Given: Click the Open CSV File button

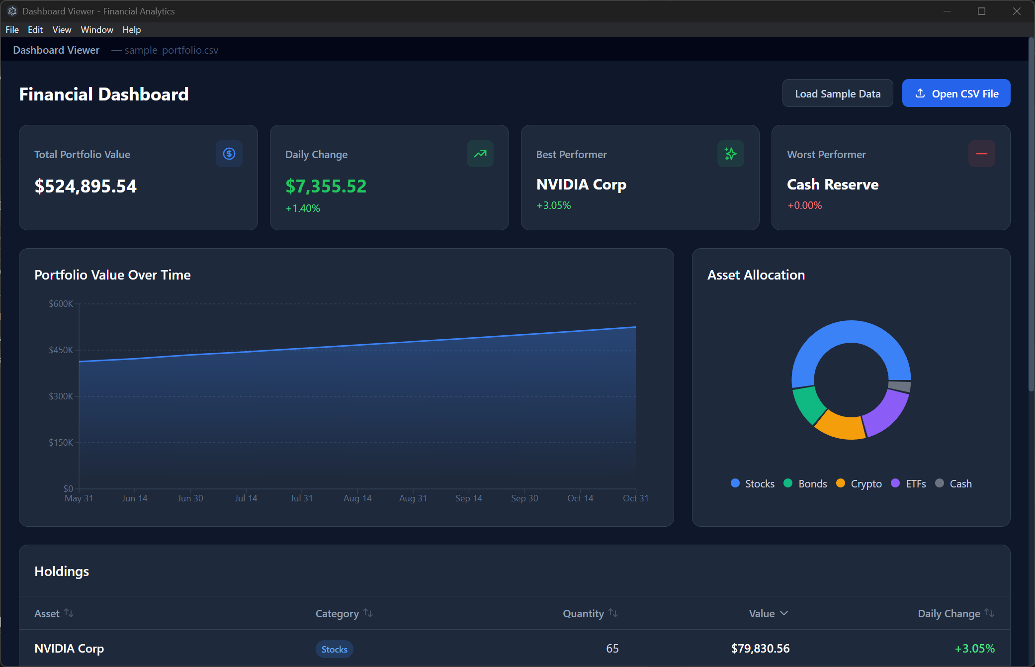Looking at the screenshot, I should (x=956, y=93).
